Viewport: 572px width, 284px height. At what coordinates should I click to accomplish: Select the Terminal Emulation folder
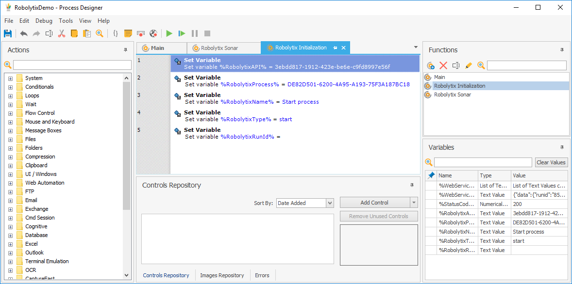[47, 261]
